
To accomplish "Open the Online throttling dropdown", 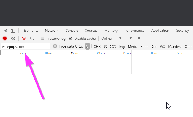I will pos(111,39).
